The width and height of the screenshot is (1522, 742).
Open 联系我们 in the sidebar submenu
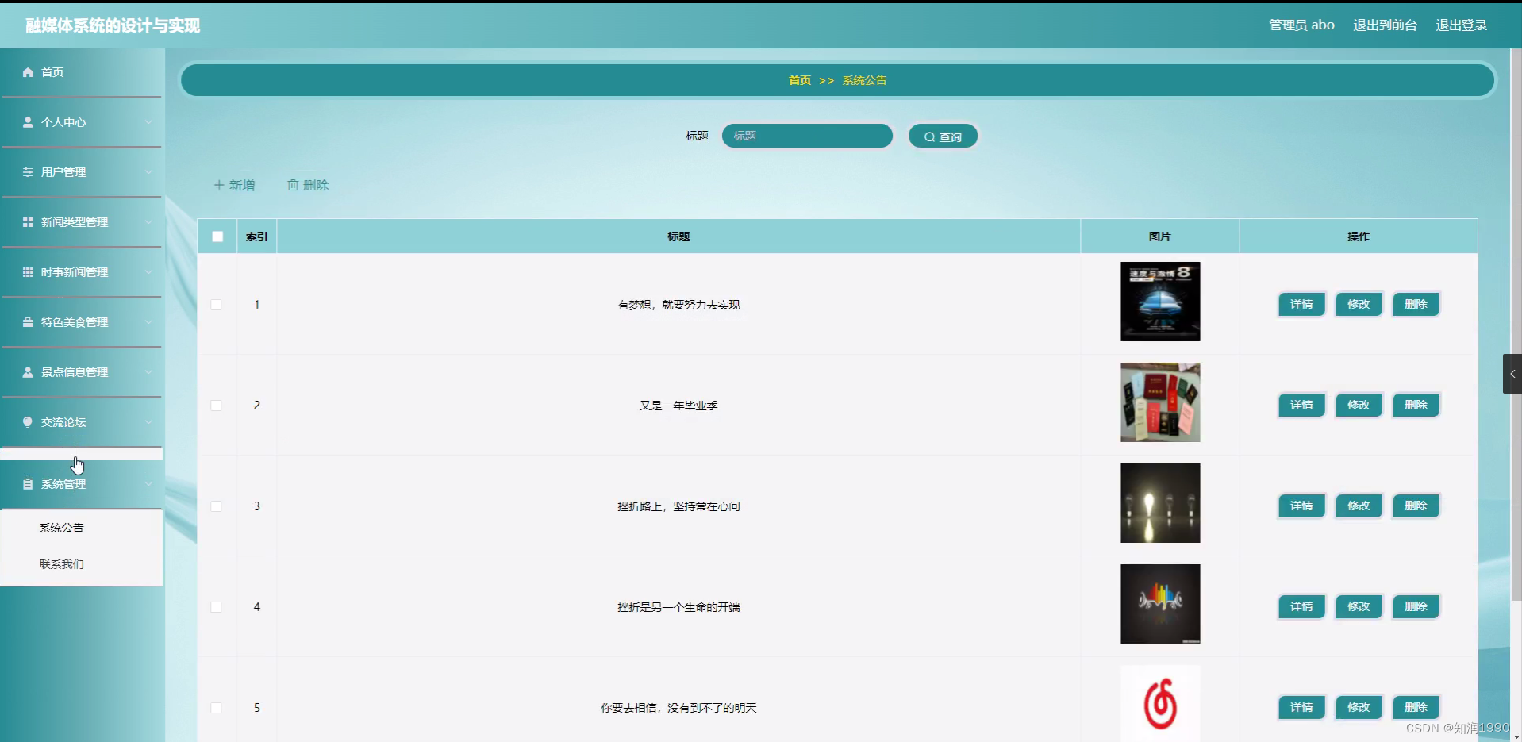[62, 563]
